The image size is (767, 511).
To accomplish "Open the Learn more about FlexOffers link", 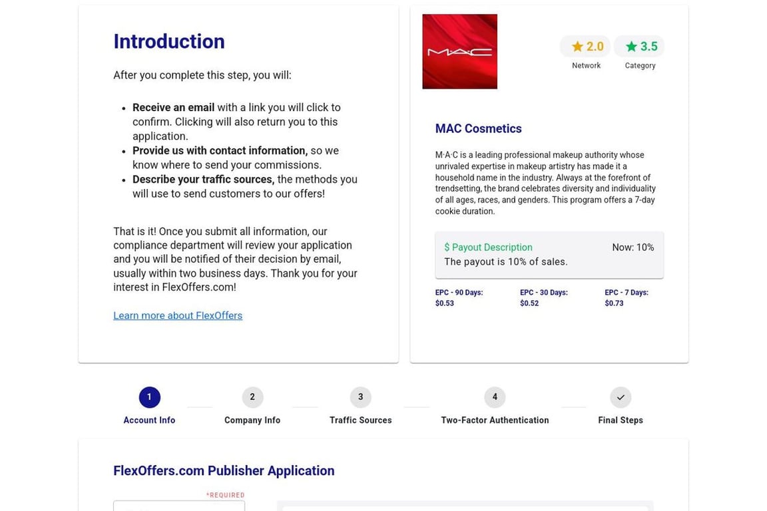I will pos(178,315).
